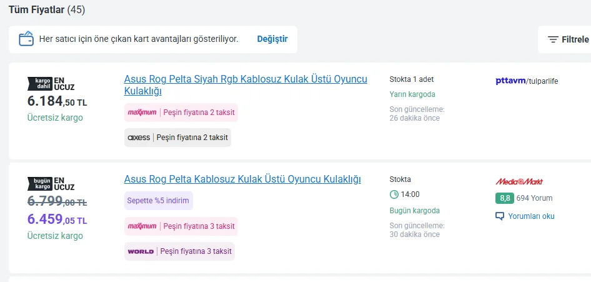Click the 8,8 rating score badge

coord(504,198)
